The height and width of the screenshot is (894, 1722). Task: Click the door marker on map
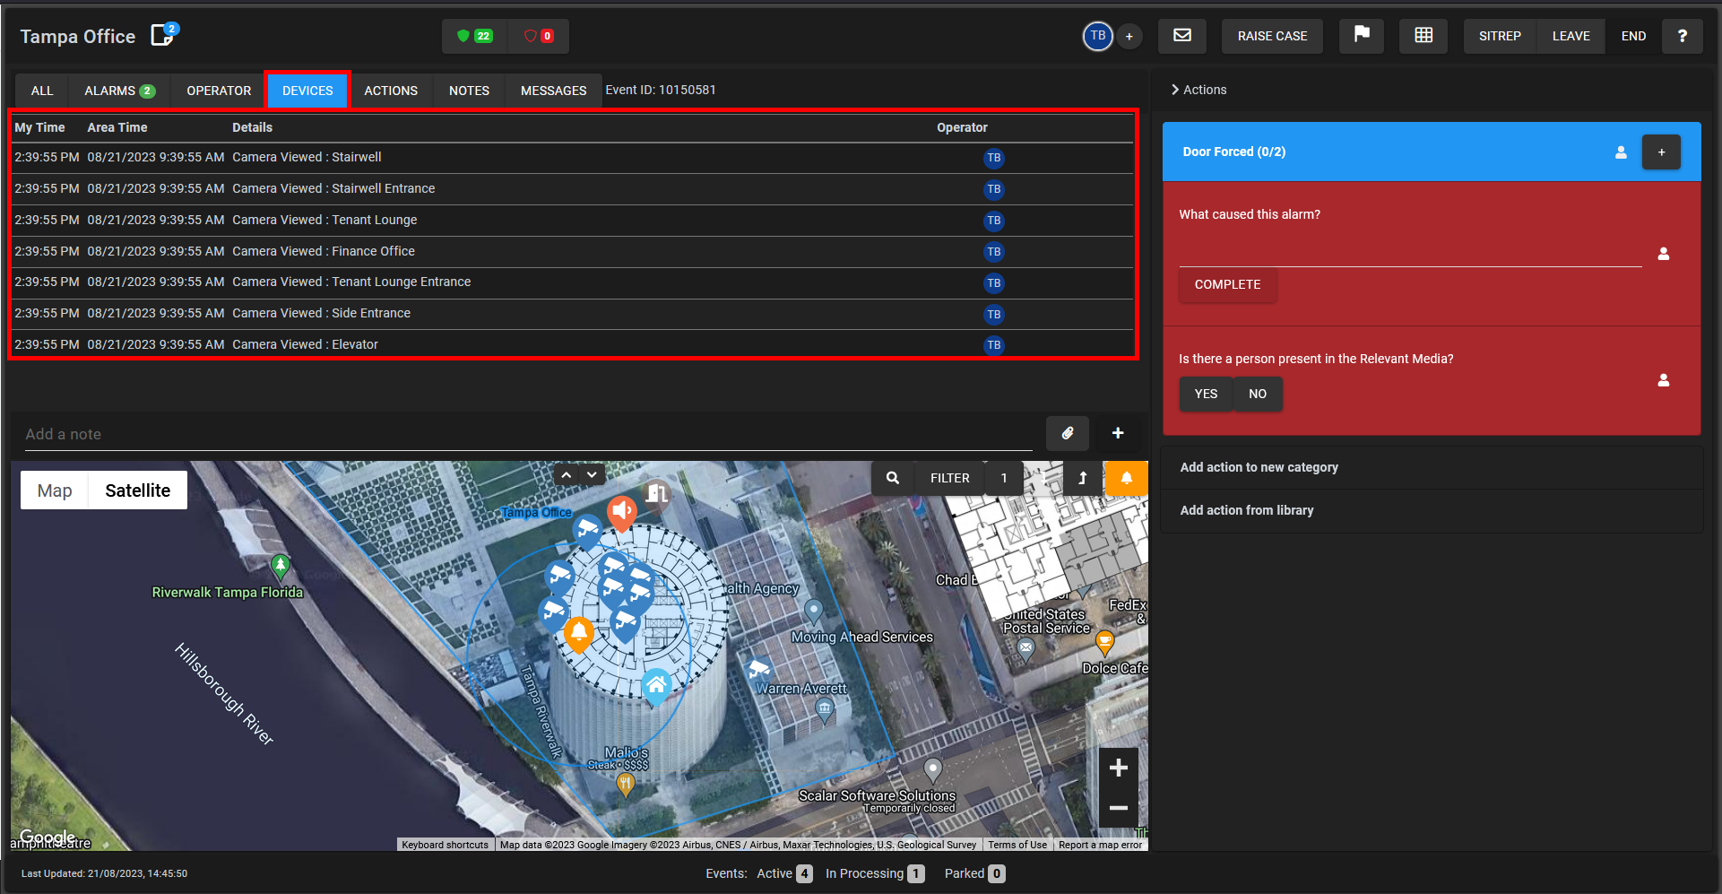click(x=657, y=492)
